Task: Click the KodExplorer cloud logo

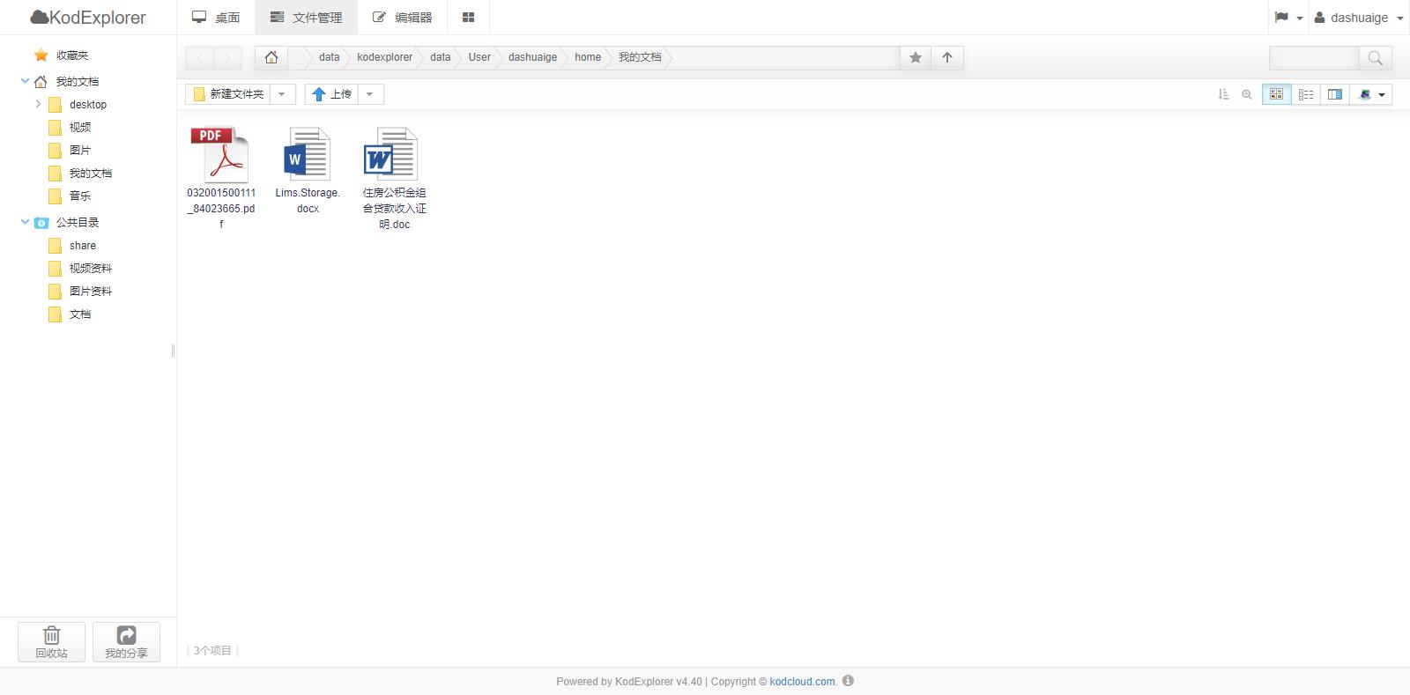Action: [88, 18]
